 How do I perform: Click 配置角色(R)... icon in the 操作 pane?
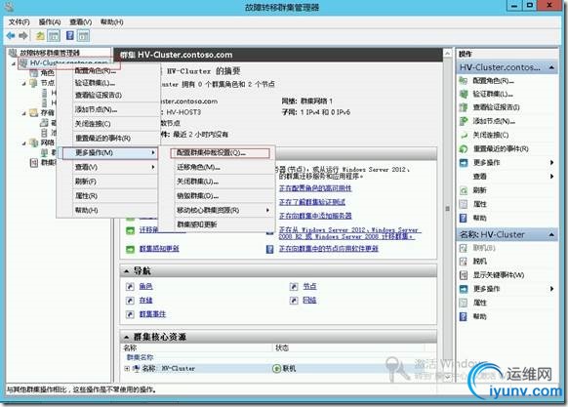coord(464,80)
